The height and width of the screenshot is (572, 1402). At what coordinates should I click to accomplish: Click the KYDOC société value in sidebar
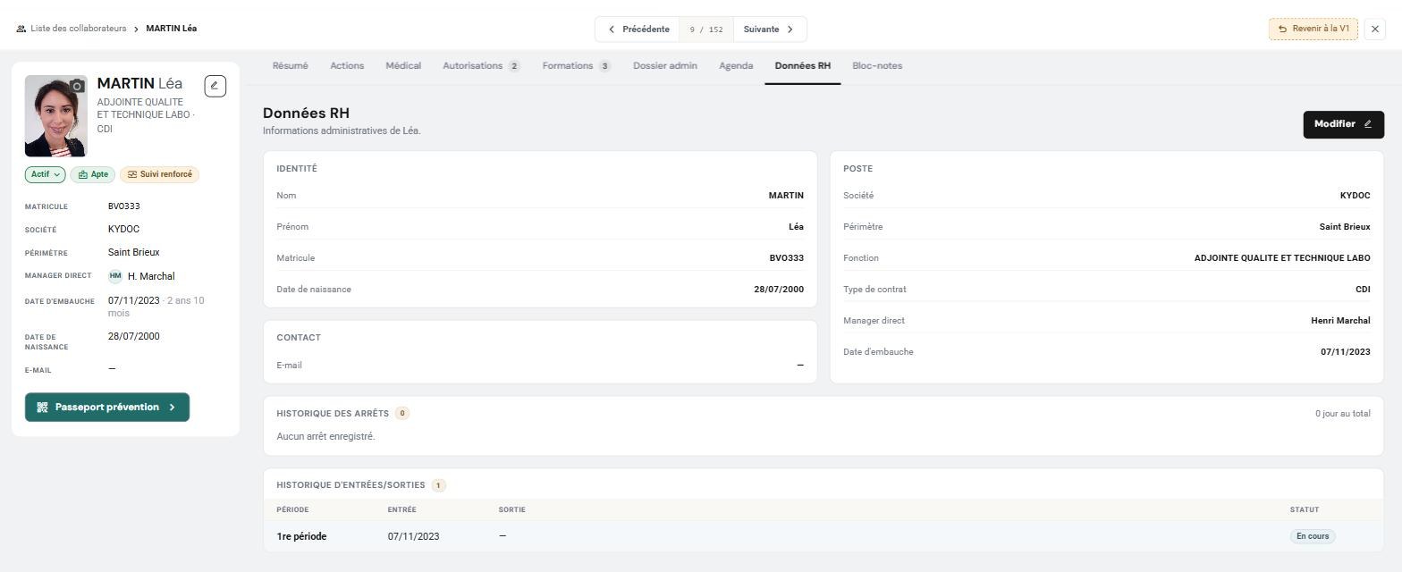coord(123,229)
